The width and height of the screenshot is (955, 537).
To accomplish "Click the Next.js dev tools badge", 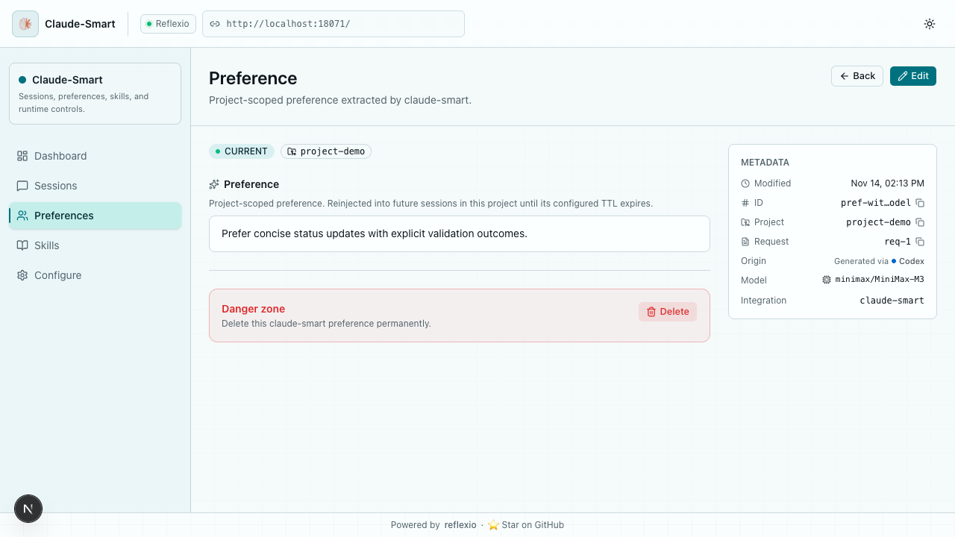I will pyautogui.click(x=28, y=509).
